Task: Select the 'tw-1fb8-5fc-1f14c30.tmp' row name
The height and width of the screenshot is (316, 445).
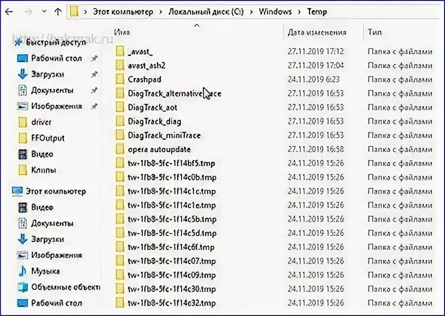Action: pos(172,289)
